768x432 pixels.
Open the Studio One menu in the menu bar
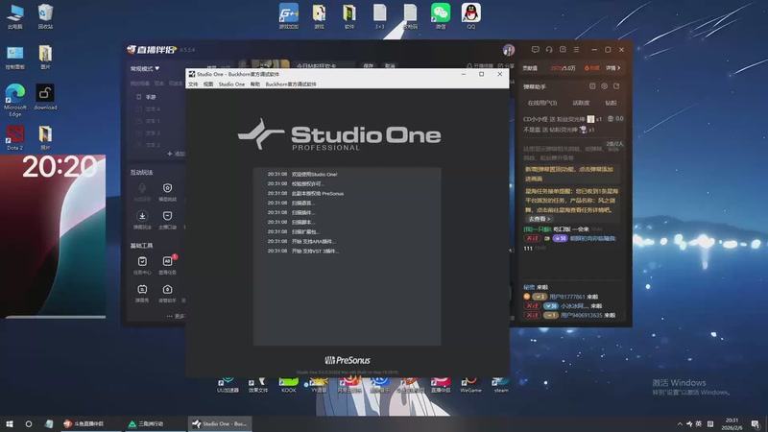231,84
